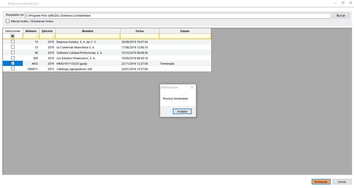Sort by the Nombre column header
This screenshot has height=188, width=354.
coord(87,31)
